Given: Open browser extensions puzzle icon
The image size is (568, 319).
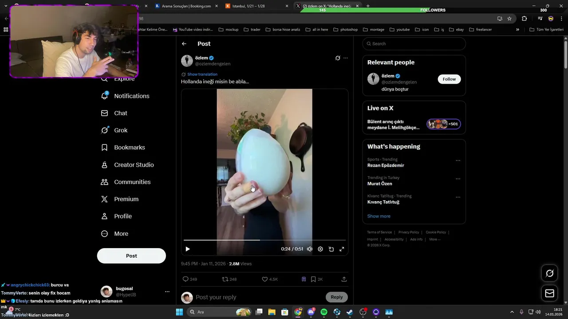Looking at the screenshot, I should coord(525,19).
